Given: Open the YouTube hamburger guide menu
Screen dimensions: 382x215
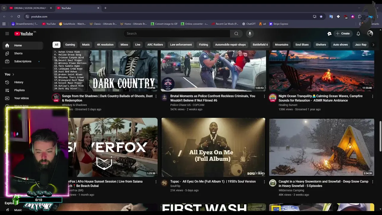Looking at the screenshot, I should point(7,34).
